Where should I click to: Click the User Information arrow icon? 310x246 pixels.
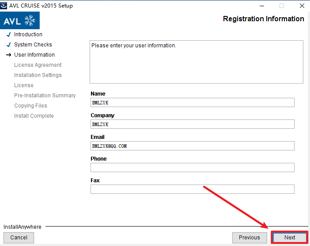pyautogui.click(x=8, y=55)
